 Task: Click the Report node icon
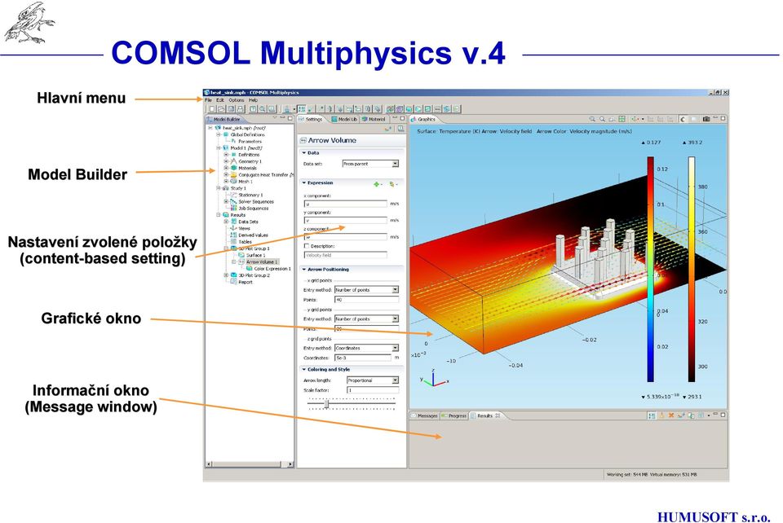233,282
